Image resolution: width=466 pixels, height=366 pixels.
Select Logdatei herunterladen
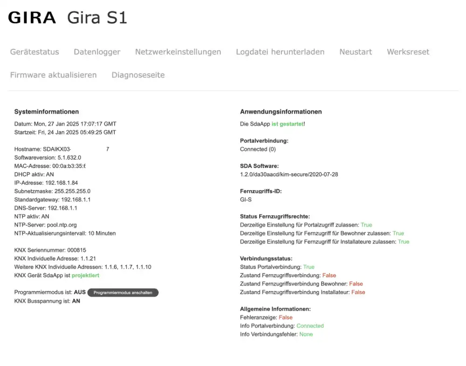click(280, 52)
